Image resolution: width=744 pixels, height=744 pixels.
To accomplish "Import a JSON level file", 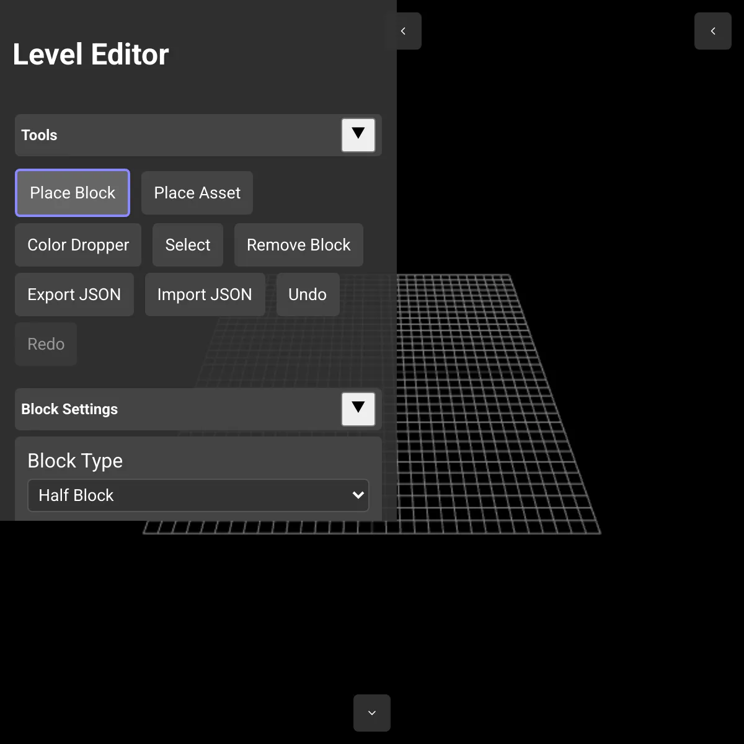I will click(205, 294).
